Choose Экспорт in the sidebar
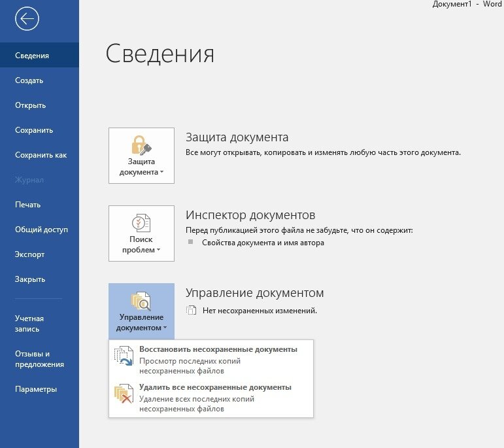The height and width of the screenshot is (448, 504). tap(39, 254)
